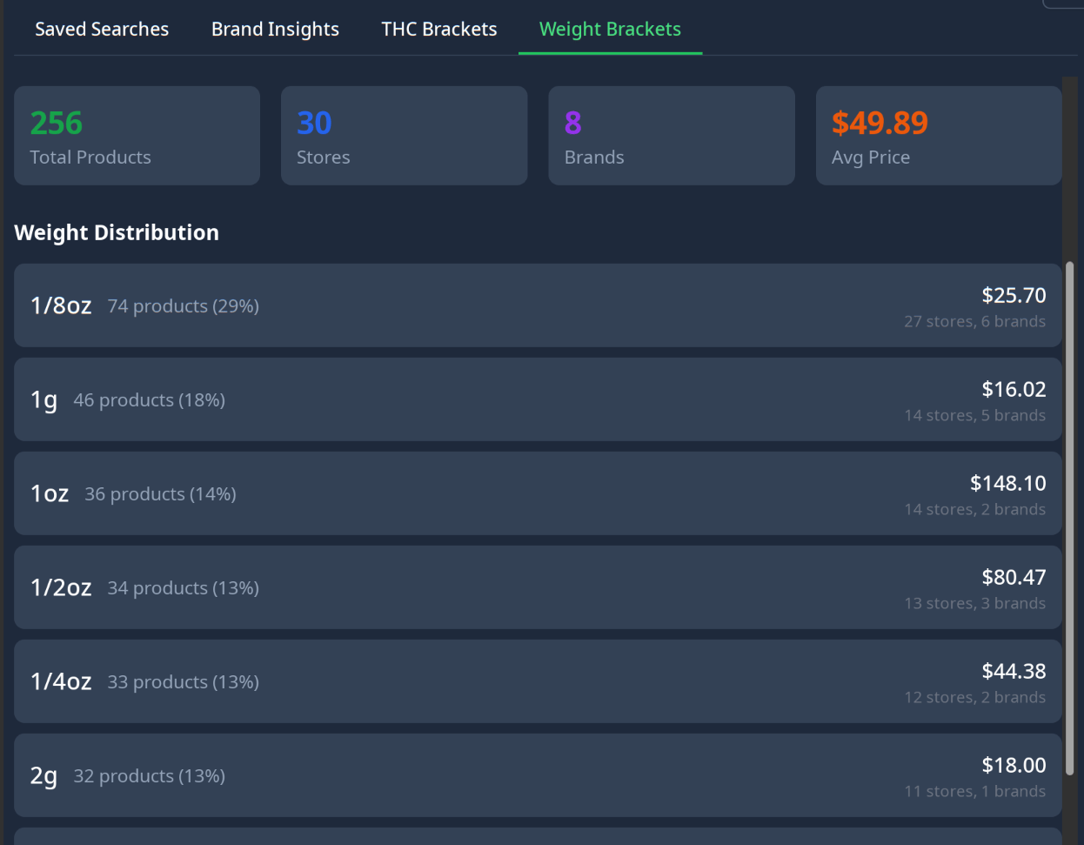This screenshot has width=1084, height=845.
Task: Click the $49.89 Avg Price card
Action: coord(939,135)
